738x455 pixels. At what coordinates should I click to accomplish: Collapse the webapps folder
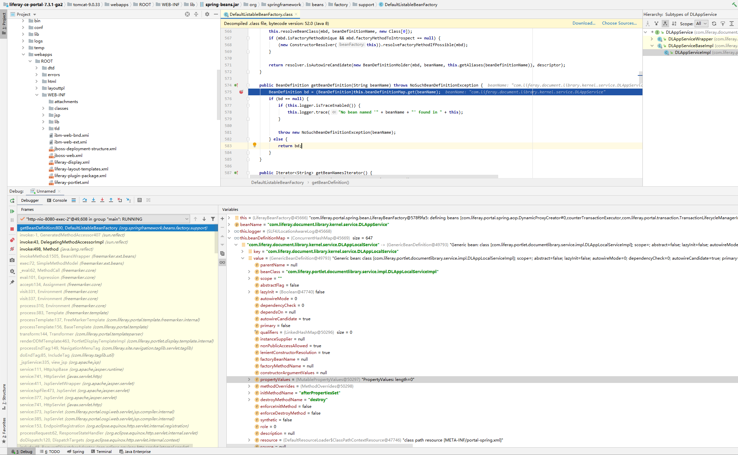pyautogui.click(x=23, y=54)
